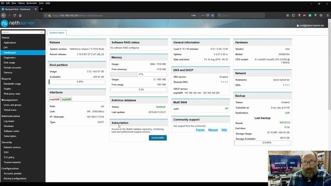This screenshot has width=331, height=186.
Task: Open the Tools menu
Action: pos(41,3)
